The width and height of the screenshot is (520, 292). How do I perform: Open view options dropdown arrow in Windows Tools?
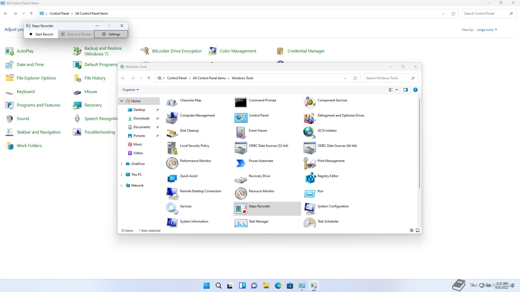click(396, 90)
